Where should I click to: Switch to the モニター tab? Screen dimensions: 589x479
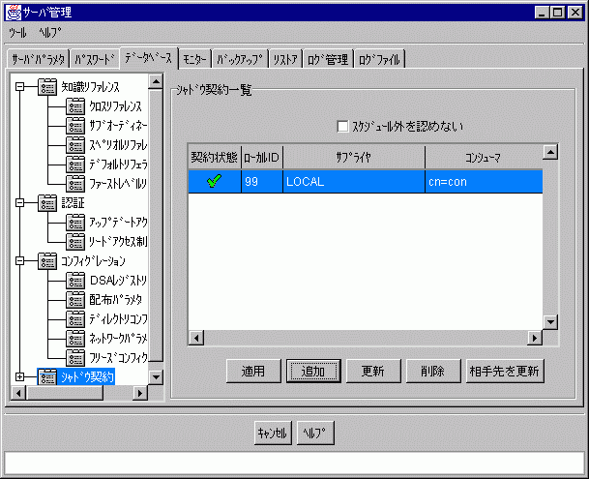point(194,59)
